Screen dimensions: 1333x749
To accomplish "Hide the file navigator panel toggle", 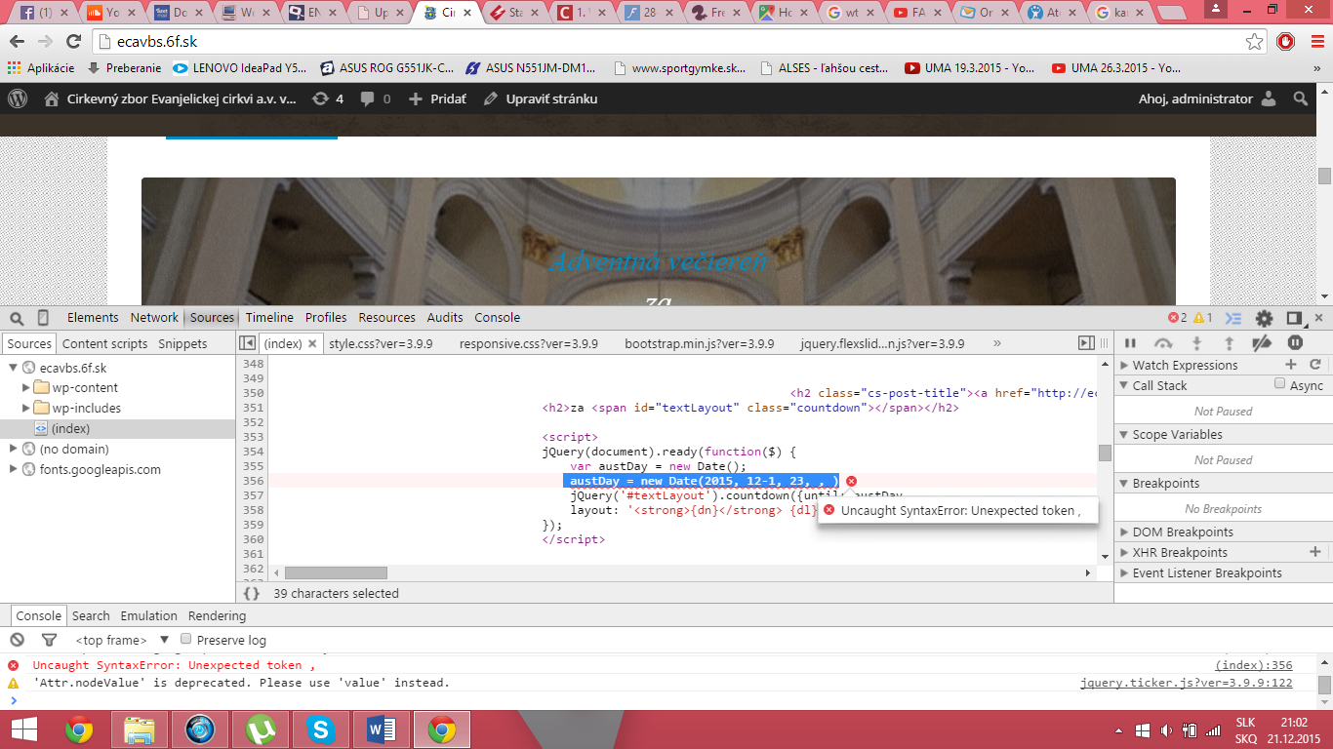I will [248, 343].
